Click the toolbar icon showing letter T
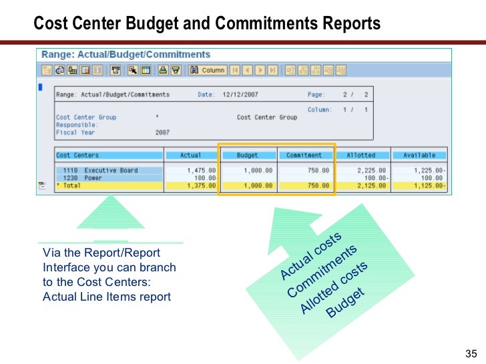The width and height of the screenshot is (486, 364). pyautogui.click(x=116, y=70)
